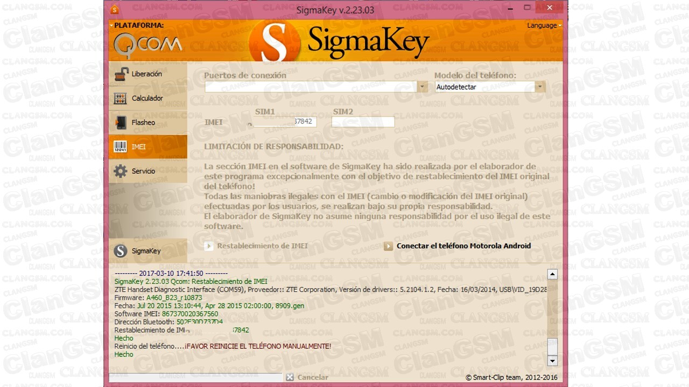Click the FAVOR REINICIE EL TELÉFONO MANUALMENTE message
This screenshot has height=387, width=689.
[x=258, y=346]
